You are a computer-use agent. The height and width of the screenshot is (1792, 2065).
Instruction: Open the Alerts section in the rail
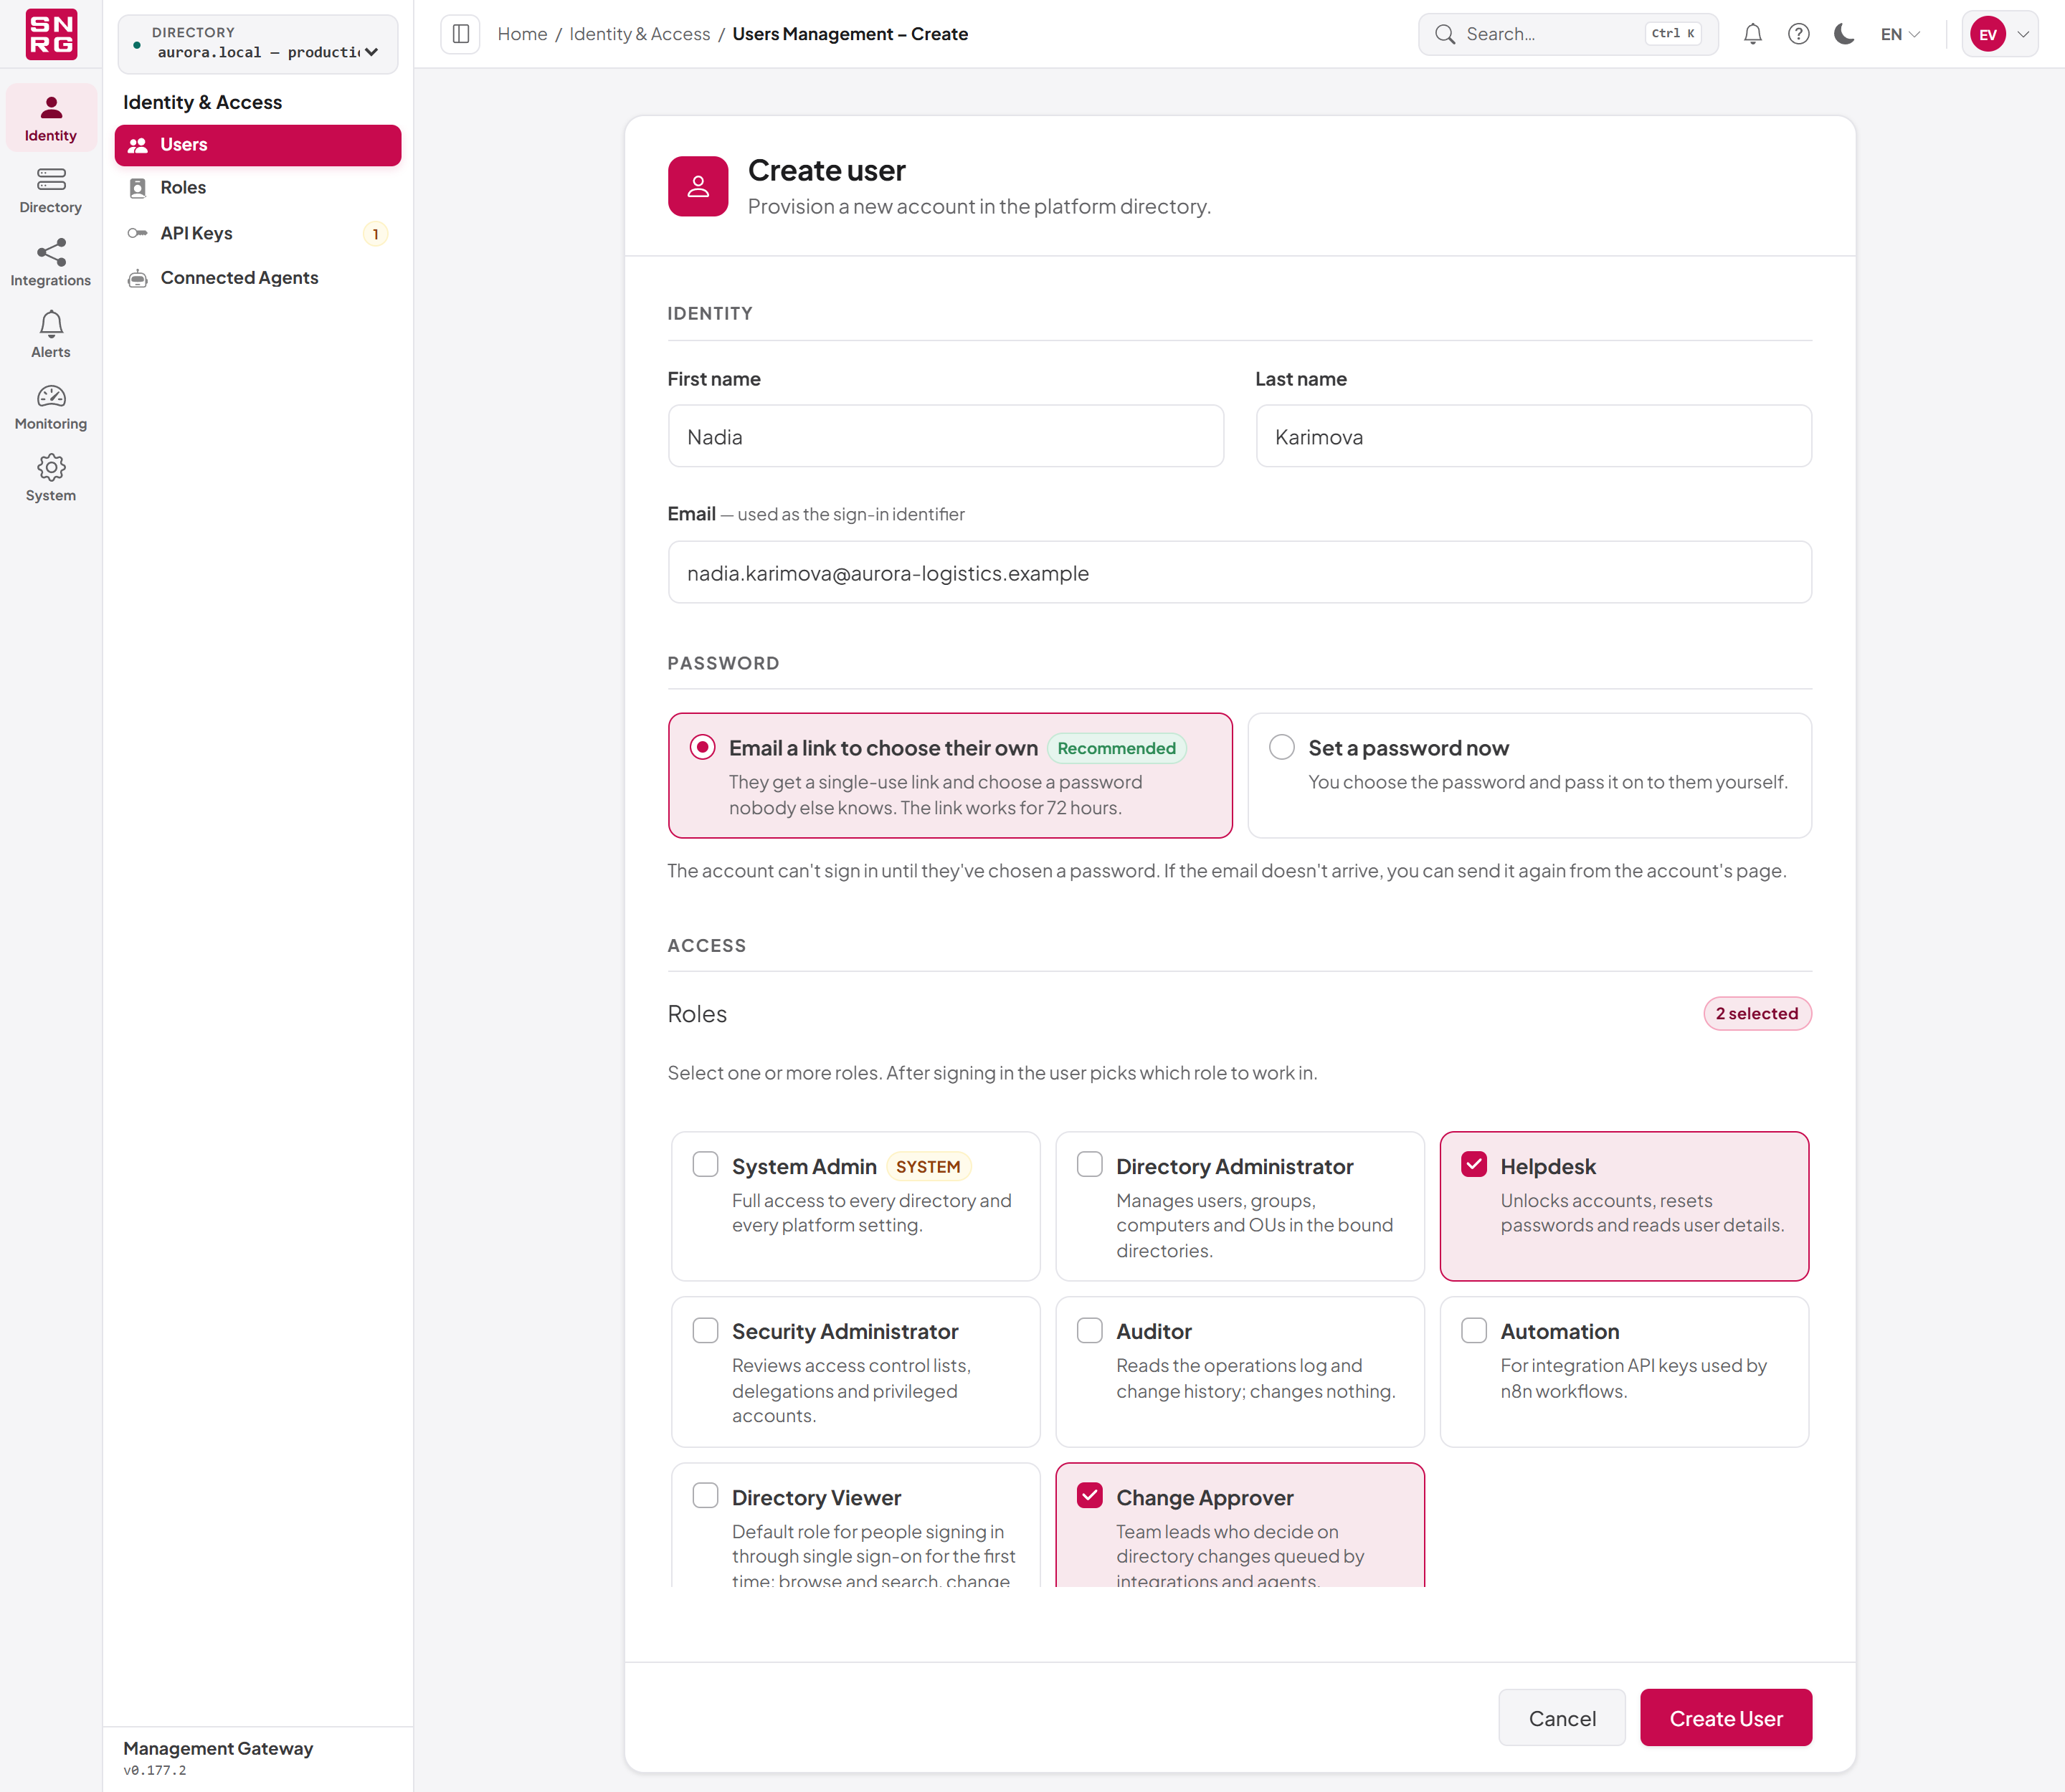point(51,334)
